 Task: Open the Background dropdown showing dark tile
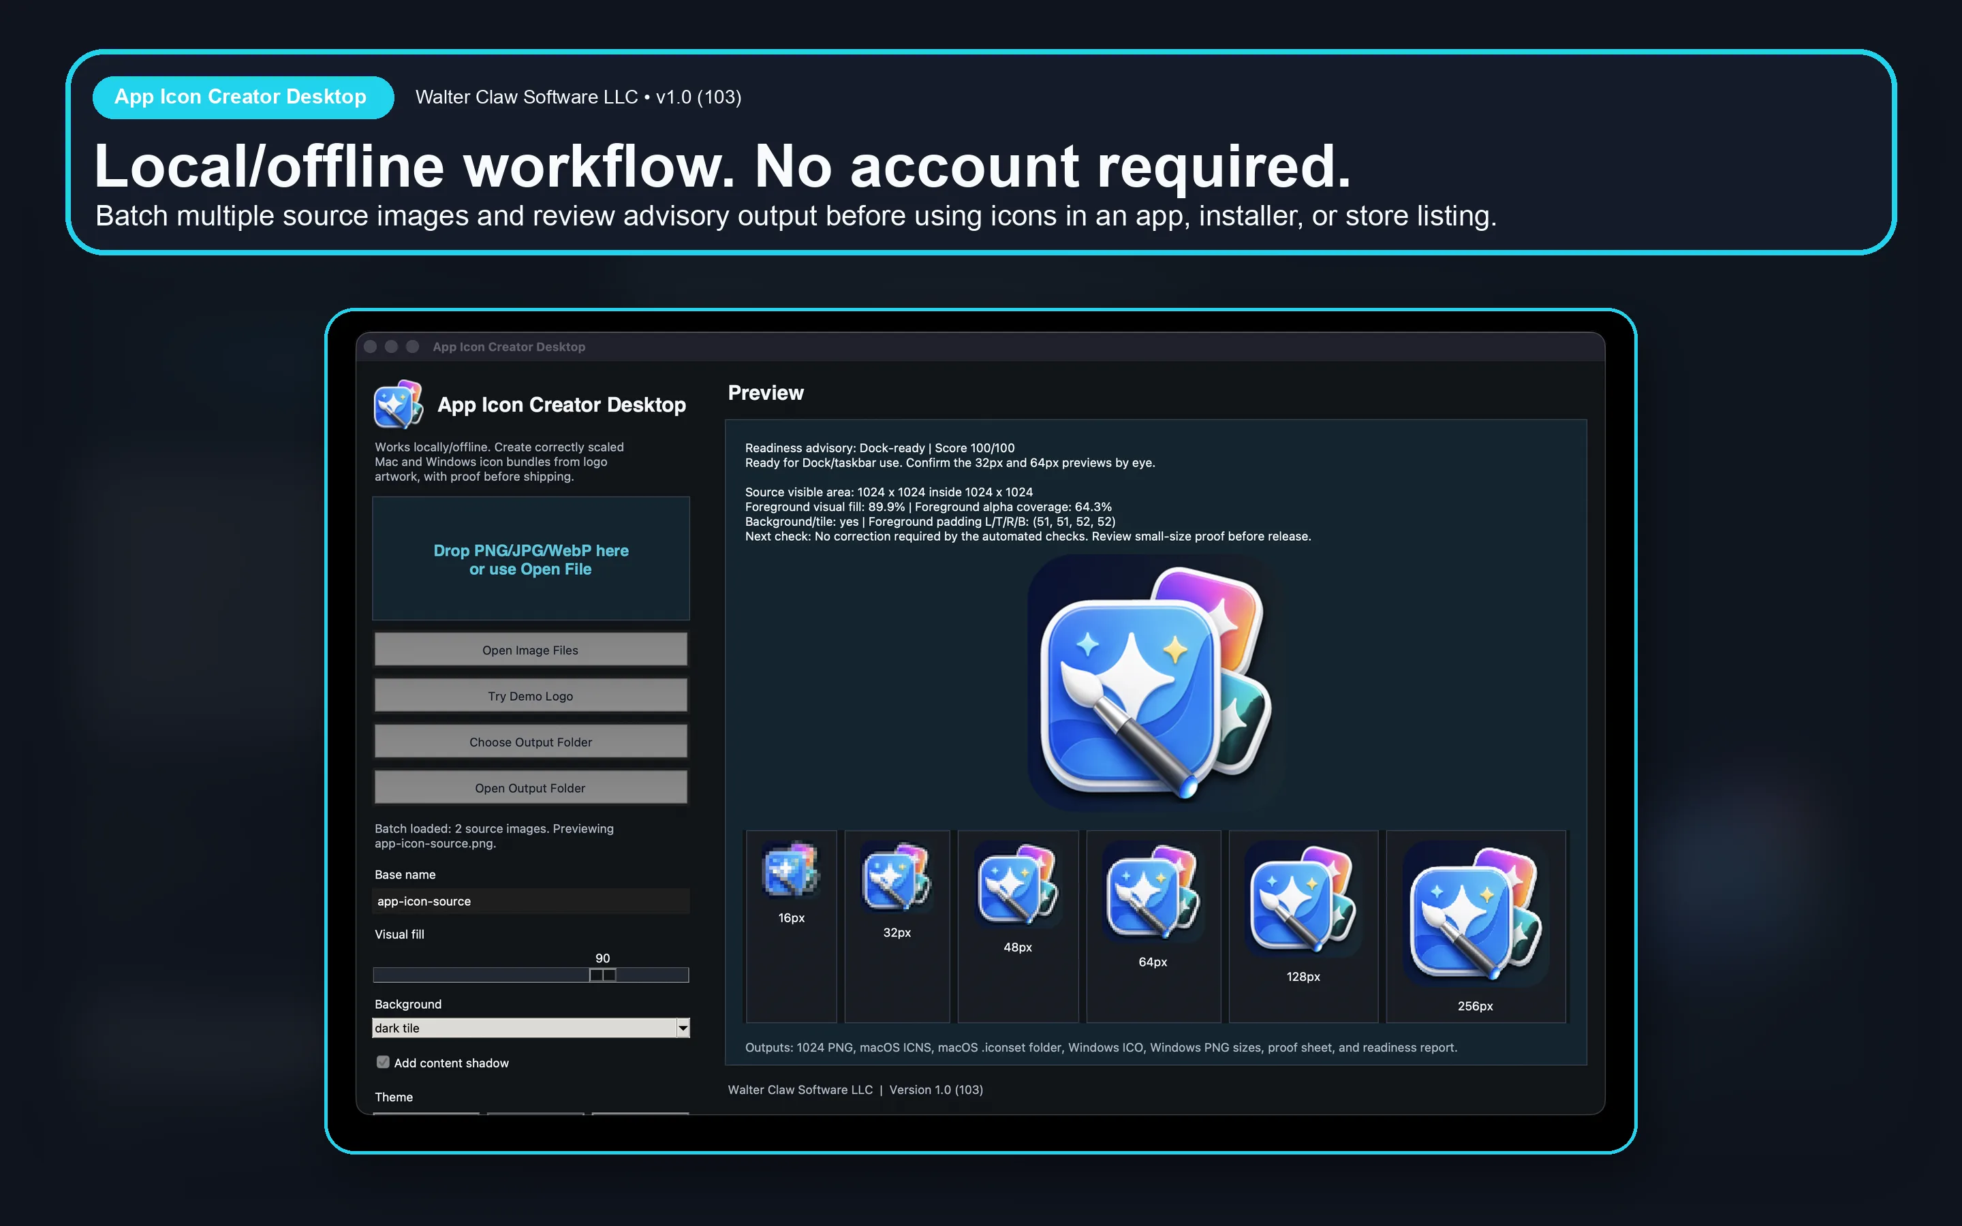tap(531, 1027)
